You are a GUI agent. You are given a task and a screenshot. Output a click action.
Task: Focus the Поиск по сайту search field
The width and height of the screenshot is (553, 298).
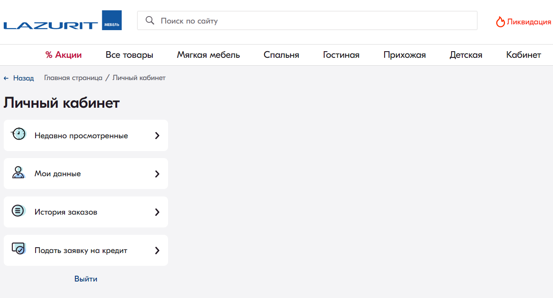click(x=307, y=21)
